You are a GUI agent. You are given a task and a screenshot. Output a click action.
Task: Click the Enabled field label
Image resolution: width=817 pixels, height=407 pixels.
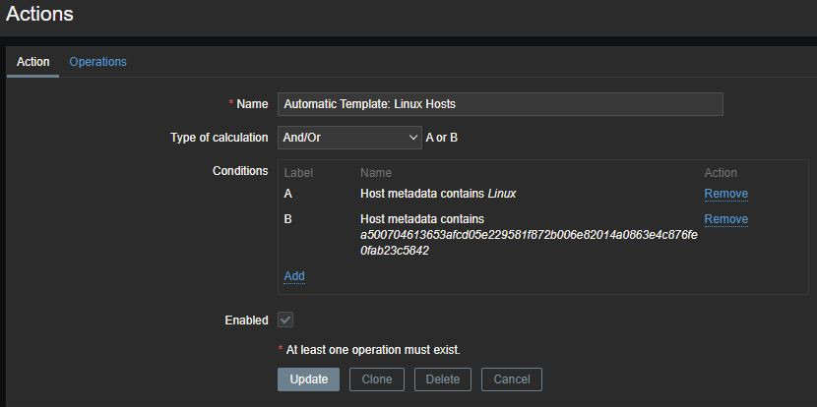(246, 320)
